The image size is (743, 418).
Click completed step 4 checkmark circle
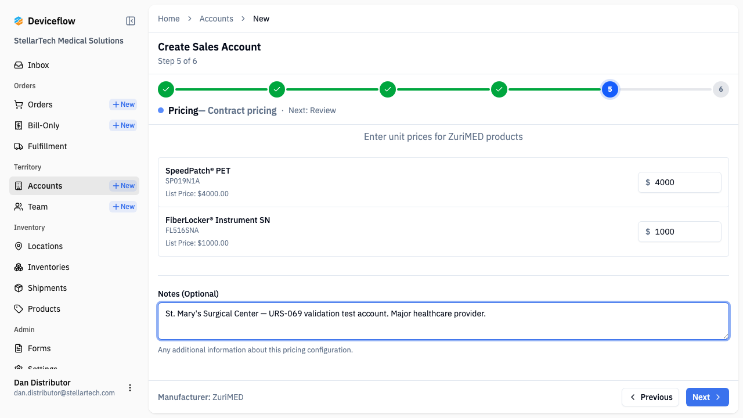click(499, 89)
